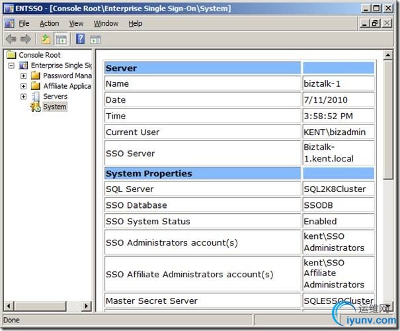Screen dimensions: 400x331
Task: Click the Current User row label
Action: tap(133, 132)
